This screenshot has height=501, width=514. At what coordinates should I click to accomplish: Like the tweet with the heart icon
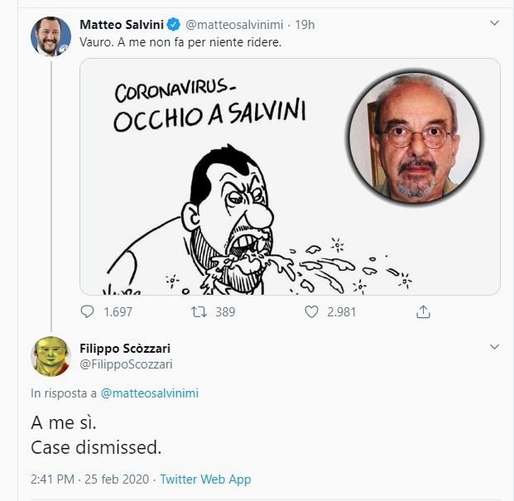[x=311, y=312]
